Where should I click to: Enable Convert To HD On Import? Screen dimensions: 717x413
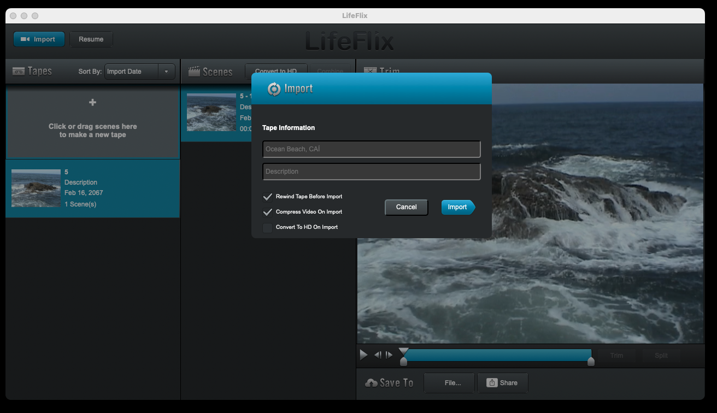click(x=268, y=227)
